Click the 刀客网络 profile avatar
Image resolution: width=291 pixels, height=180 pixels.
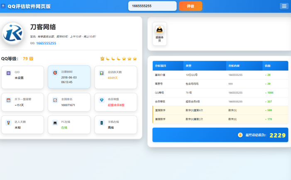pos(13,33)
